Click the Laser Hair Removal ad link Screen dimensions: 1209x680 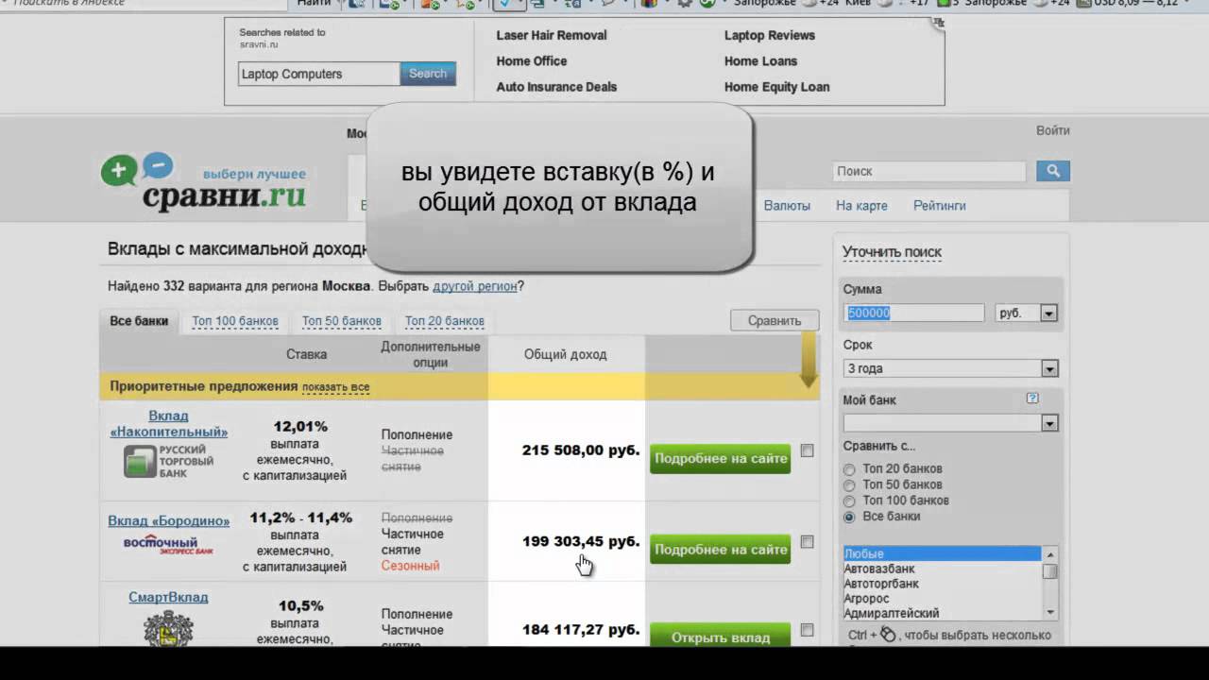pos(552,35)
